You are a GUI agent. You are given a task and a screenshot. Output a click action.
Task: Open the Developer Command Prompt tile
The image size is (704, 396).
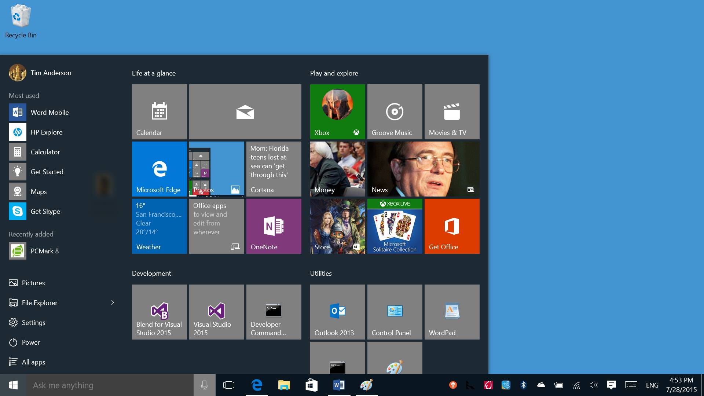274,312
